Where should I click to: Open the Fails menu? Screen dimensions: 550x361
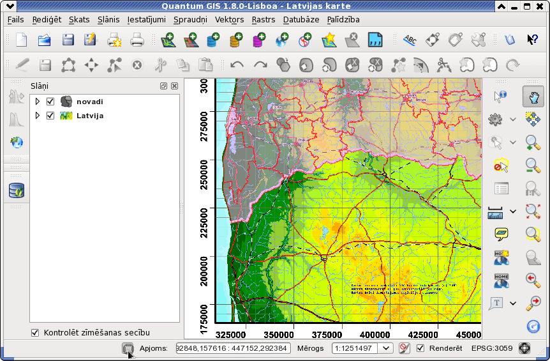pos(15,20)
